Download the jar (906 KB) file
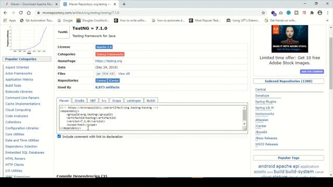The image size is (333, 187). pos(105,74)
